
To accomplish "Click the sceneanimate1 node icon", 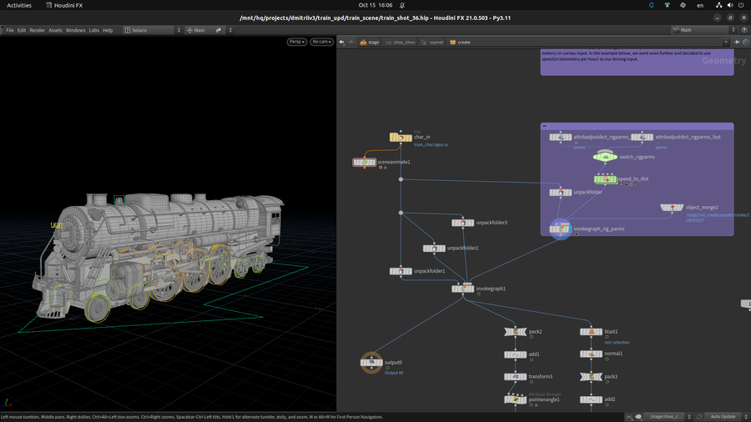I will [x=364, y=162].
